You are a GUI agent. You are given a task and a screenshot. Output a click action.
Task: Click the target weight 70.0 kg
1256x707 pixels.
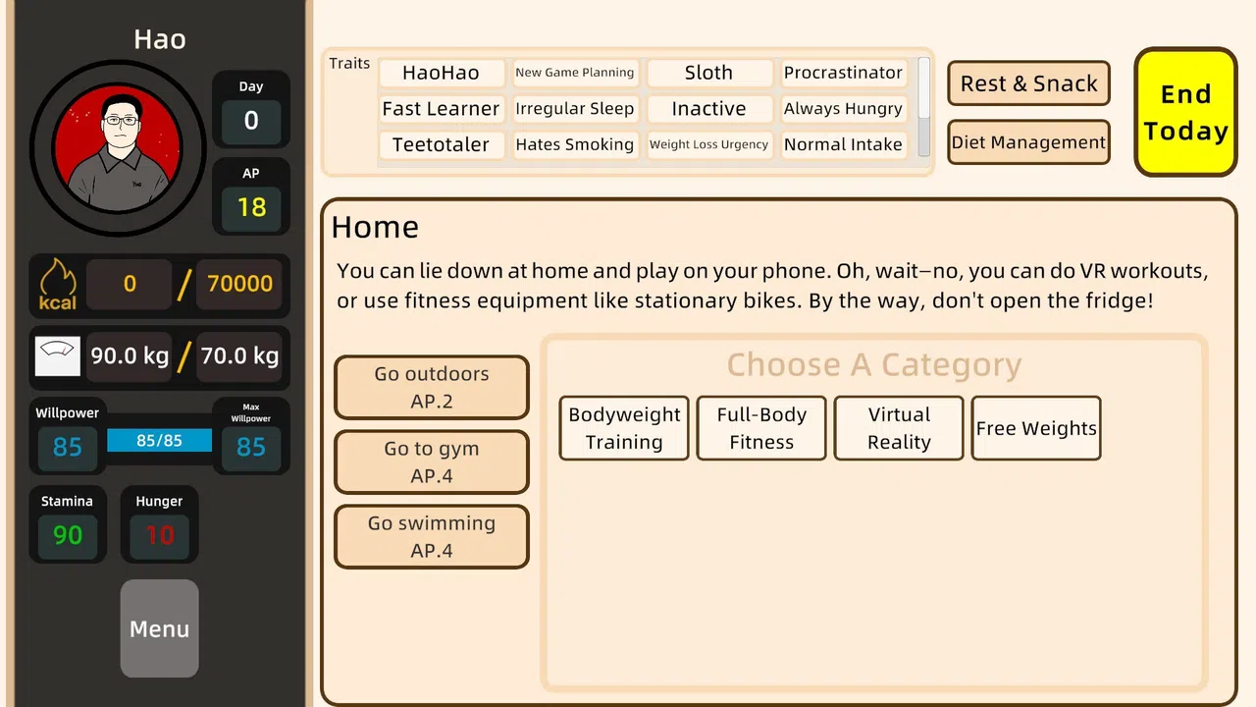(x=240, y=355)
